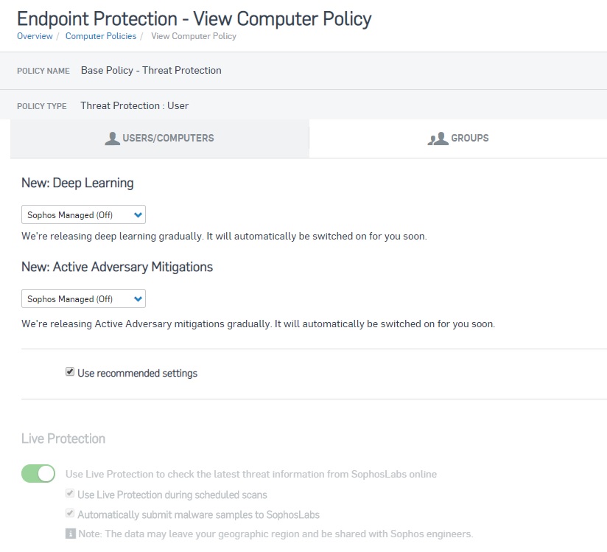Click the two-person Groups icon
The image size is (607, 552).
point(438,139)
